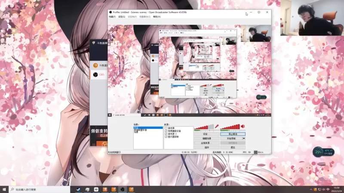Viewport: 344px width, 193px height.
Task: Toggle the 游戏源 2 source checkbox
Action: pyautogui.click(x=166, y=134)
